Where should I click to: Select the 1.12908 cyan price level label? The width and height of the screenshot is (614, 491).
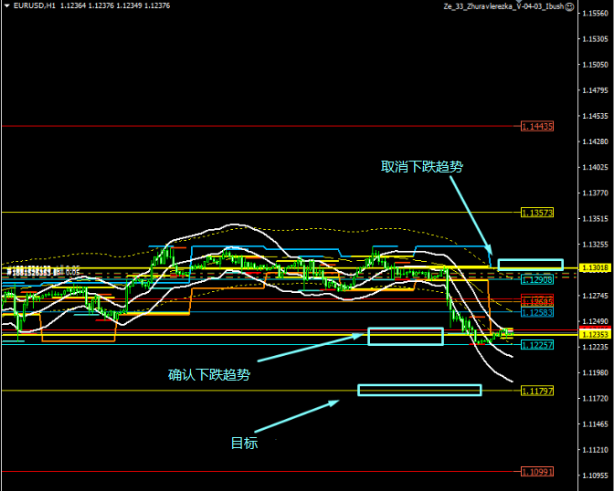(x=537, y=277)
